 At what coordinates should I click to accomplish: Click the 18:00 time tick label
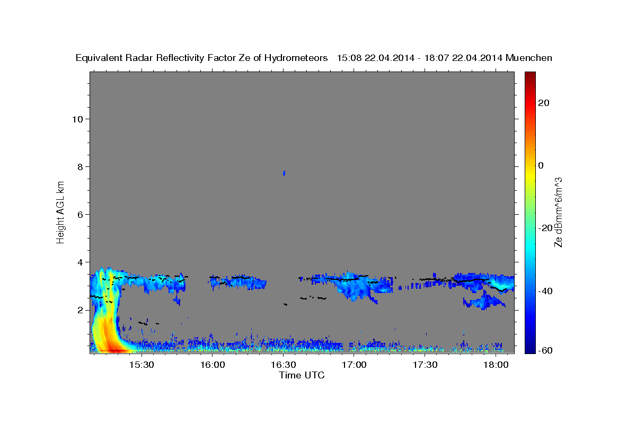pyautogui.click(x=496, y=365)
